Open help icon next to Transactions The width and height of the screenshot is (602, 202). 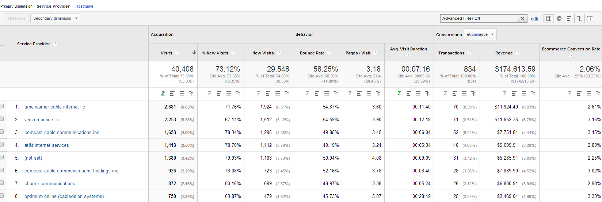coord(469,53)
